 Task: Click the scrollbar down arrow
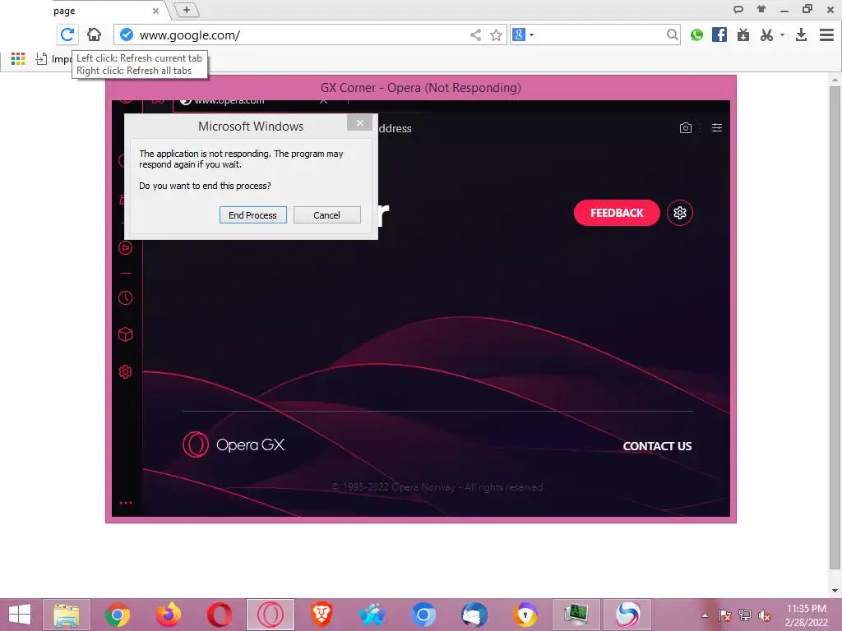coord(834,591)
